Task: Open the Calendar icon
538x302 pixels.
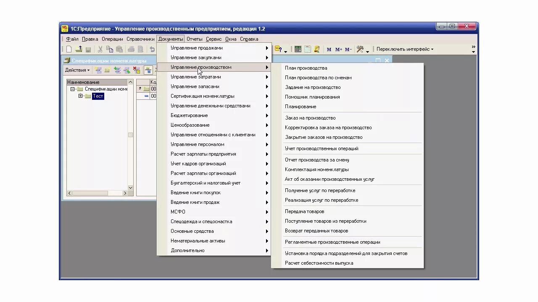Action: coord(307,49)
